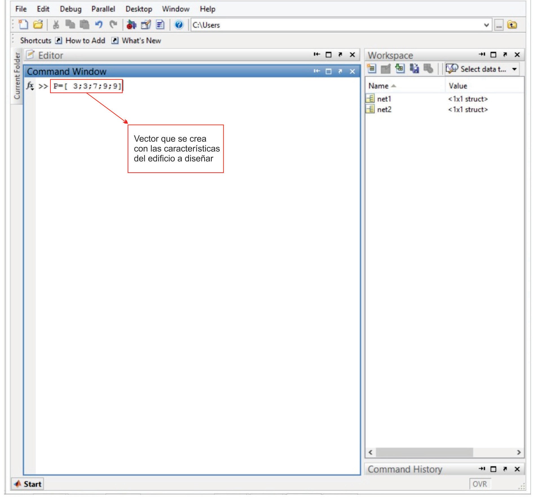Open Simulink library icon in toolbar
The width and height of the screenshot is (553, 498).
point(131,25)
